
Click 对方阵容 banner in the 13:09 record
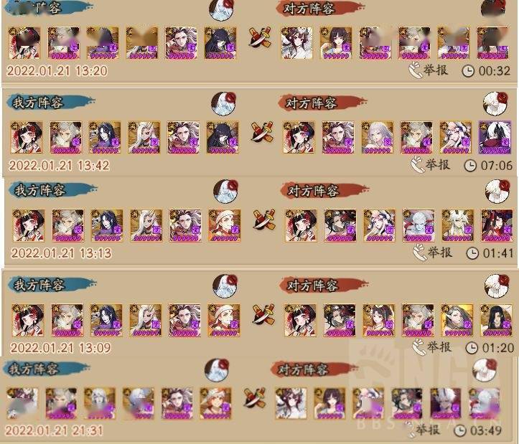[323, 285]
